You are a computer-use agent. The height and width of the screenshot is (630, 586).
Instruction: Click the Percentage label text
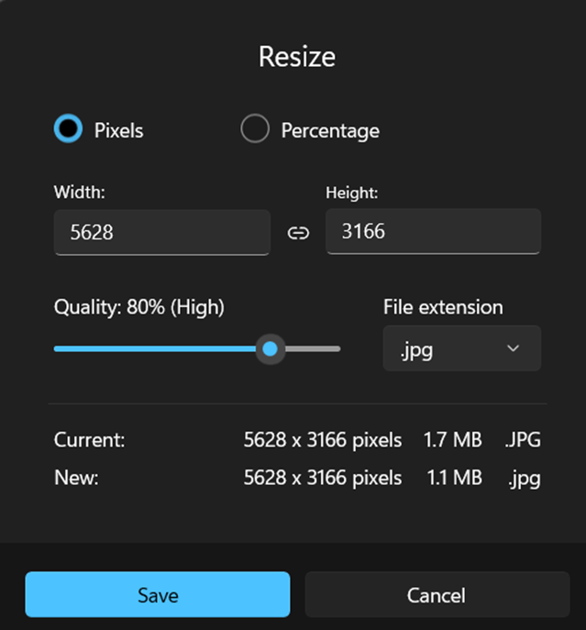(x=330, y=130)
